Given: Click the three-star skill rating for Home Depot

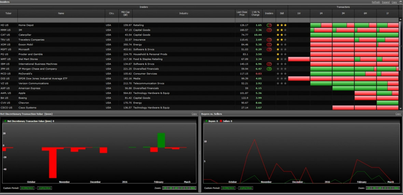Looking at the screenshot, I should click(282, 25).
